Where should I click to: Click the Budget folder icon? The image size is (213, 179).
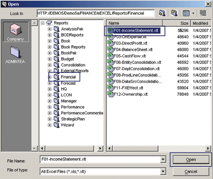[x=56, y=59]
